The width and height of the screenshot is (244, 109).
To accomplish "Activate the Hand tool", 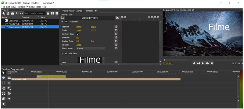I will click(x=3, y=88).
